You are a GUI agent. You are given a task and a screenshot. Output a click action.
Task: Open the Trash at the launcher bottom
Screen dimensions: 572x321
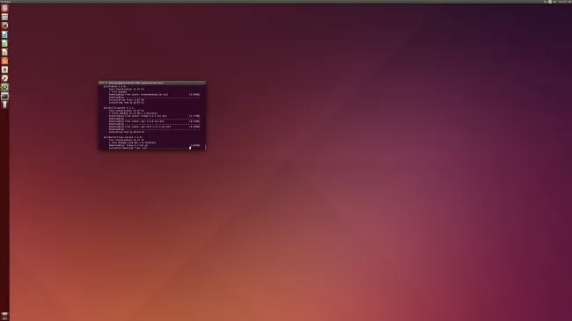point(4,316)
